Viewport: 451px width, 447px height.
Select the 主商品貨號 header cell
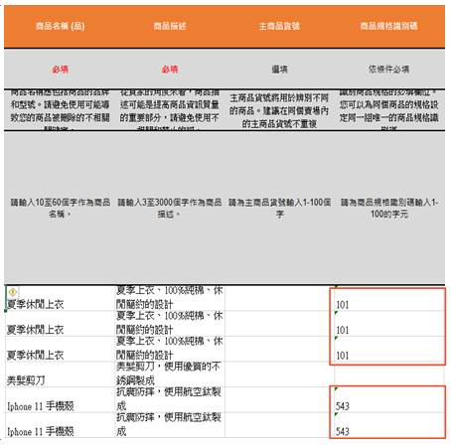279,27
